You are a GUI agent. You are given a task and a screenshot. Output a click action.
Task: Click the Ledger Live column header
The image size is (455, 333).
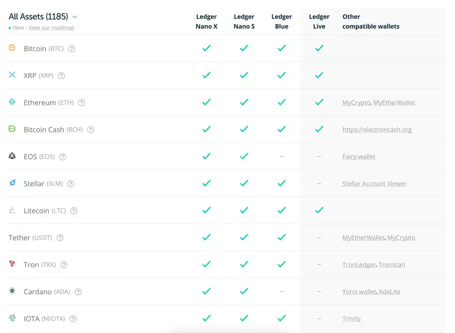(x=319, y=22)
